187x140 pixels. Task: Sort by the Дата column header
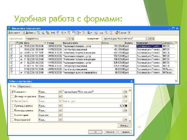[x=35, y=43]
